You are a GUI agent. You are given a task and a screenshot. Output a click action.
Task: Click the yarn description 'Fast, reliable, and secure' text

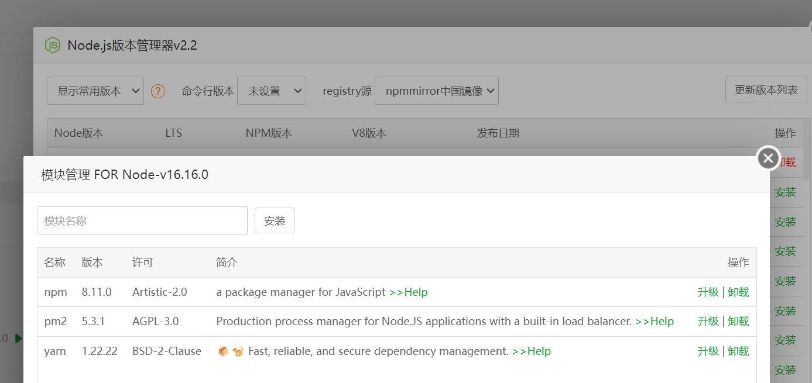pyautogui.click(x=378, y=351)
